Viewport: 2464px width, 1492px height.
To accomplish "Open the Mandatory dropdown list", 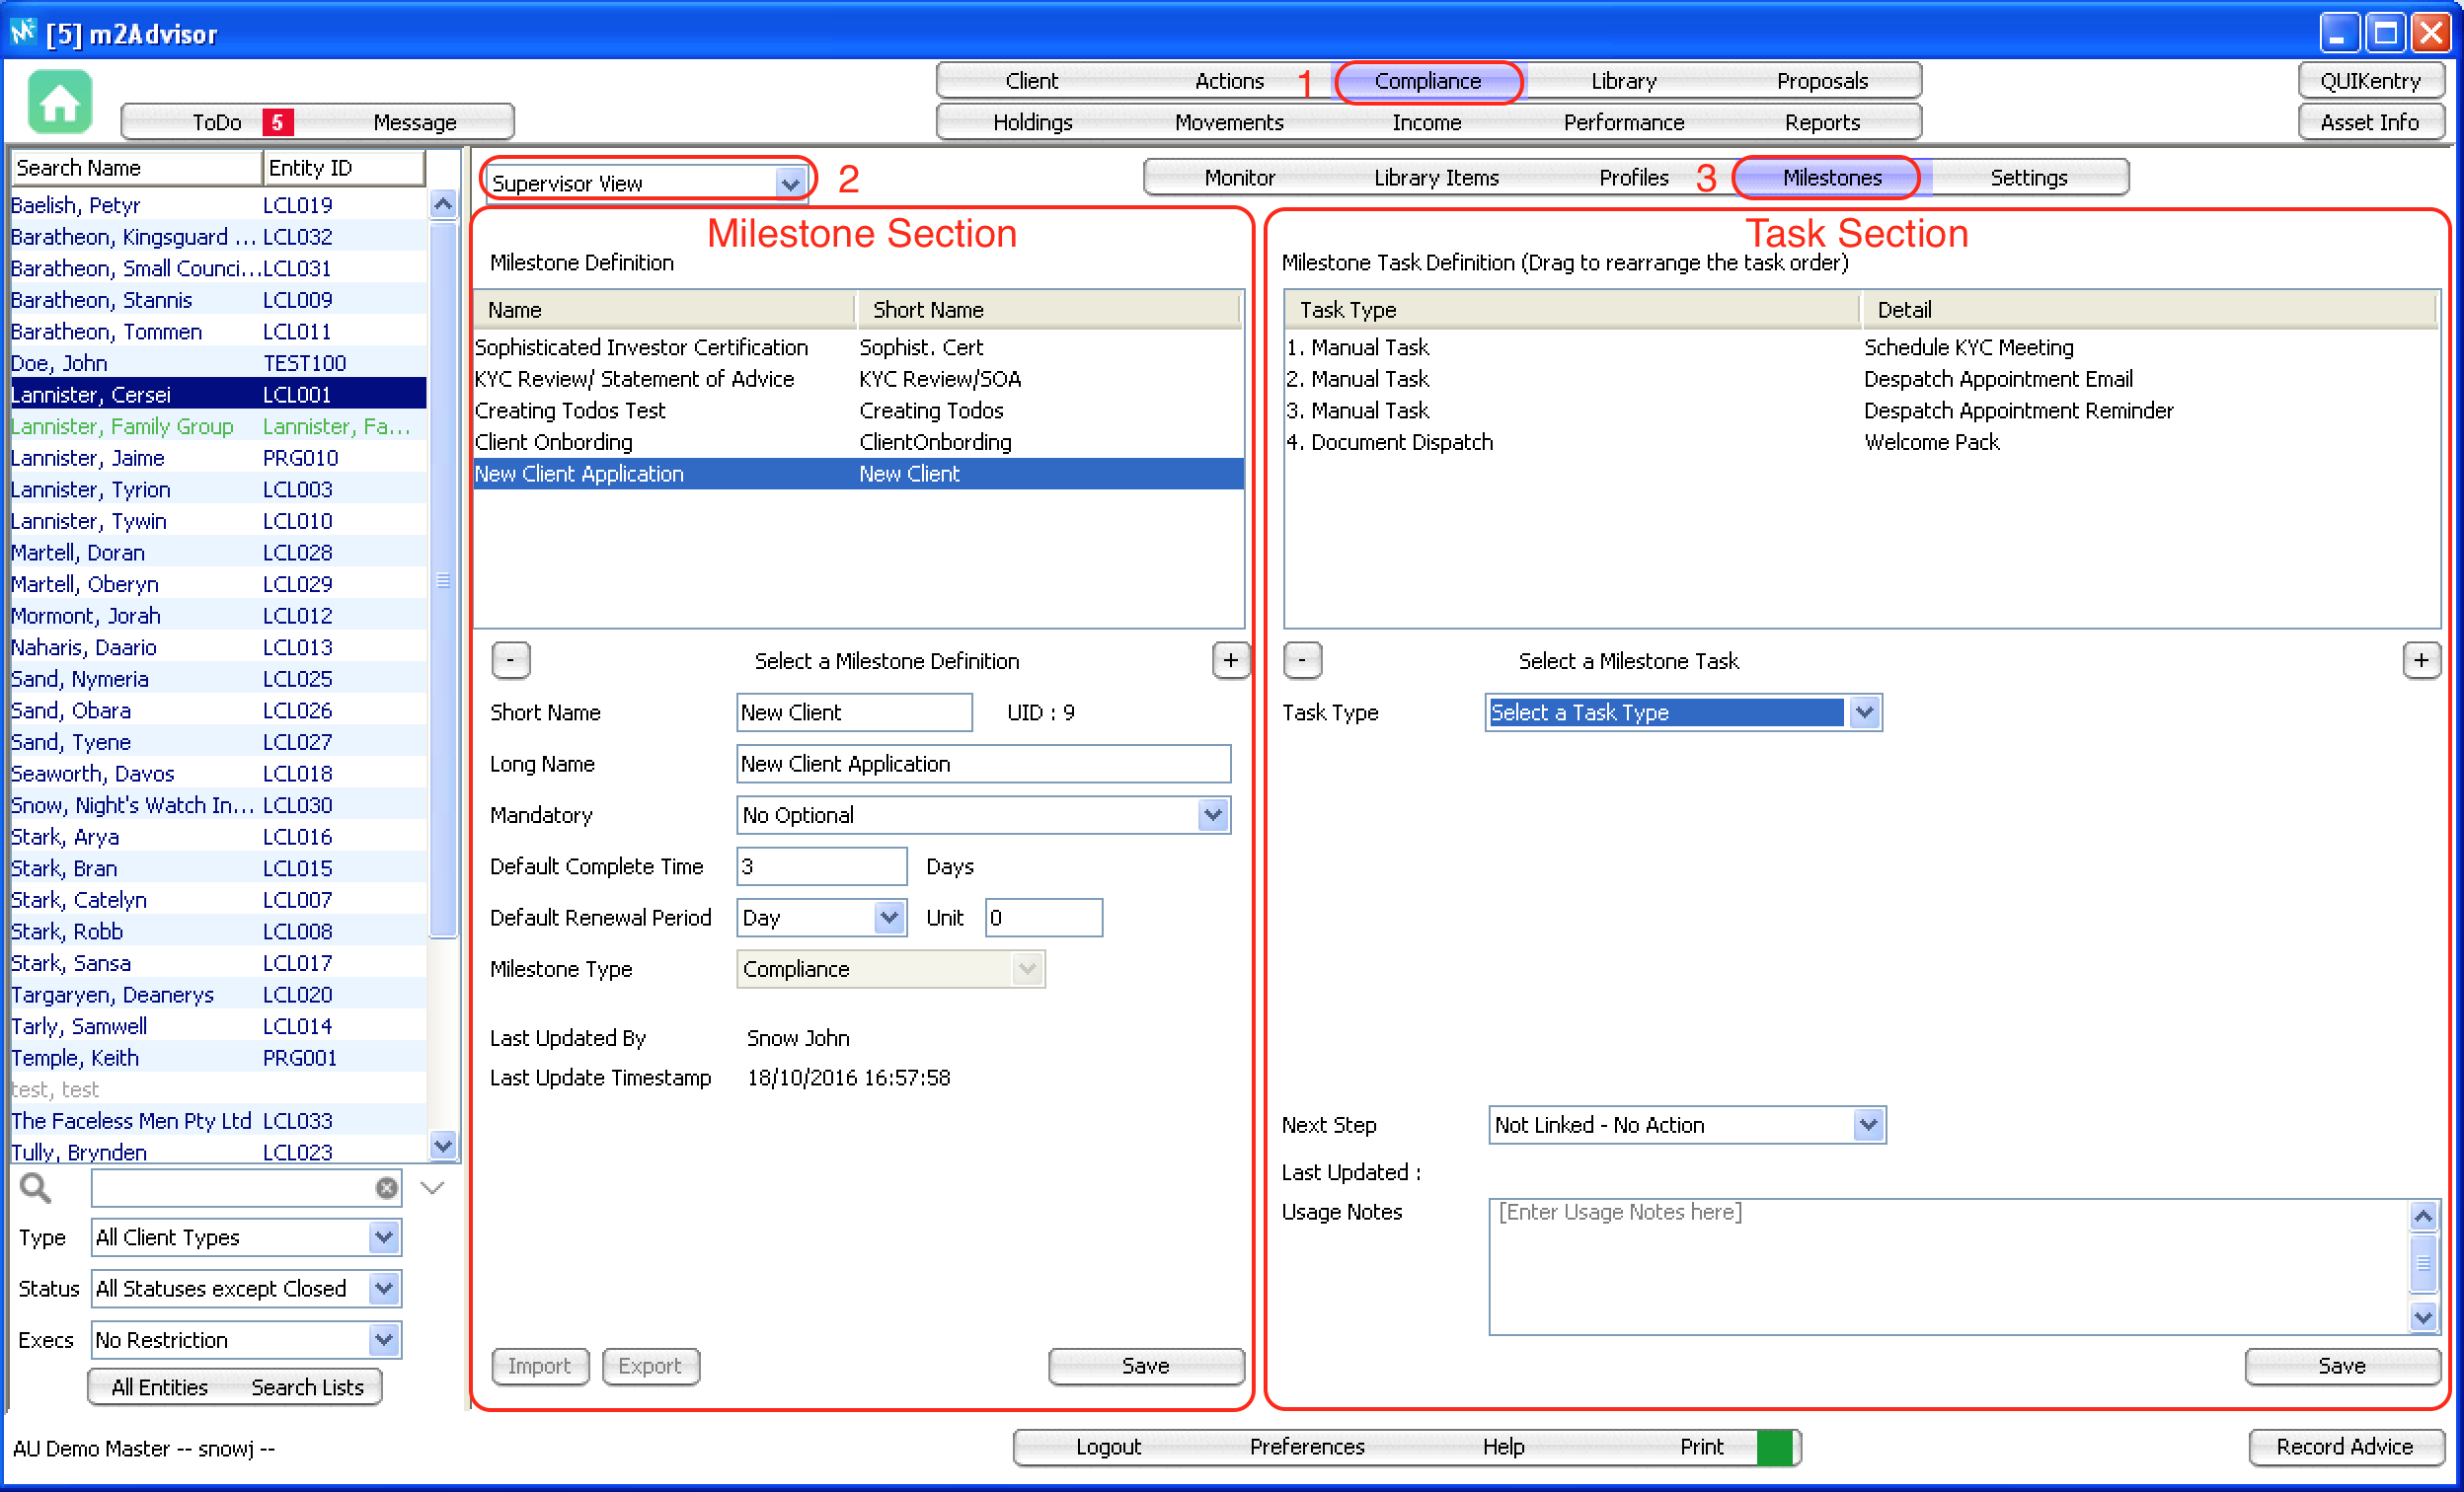I will pos(1212,815).
